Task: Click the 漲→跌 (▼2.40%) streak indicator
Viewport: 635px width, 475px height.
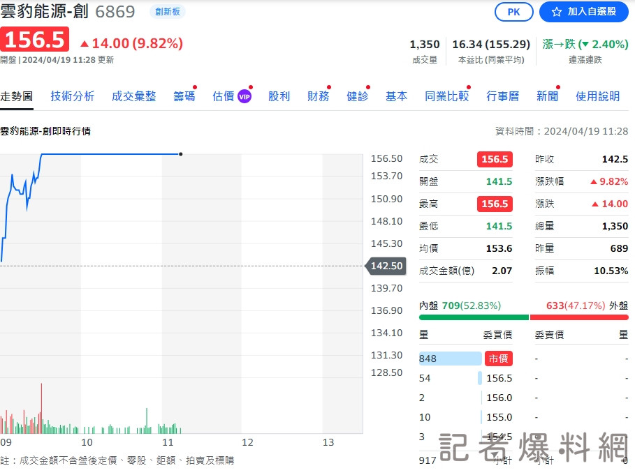Action: (x=585, y=44)
